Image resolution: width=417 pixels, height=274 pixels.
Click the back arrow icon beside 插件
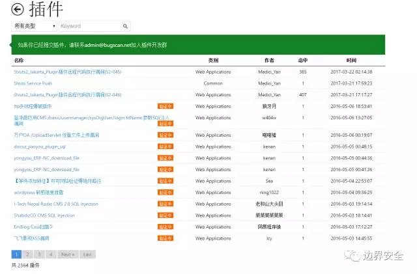(x=18, y=9)
